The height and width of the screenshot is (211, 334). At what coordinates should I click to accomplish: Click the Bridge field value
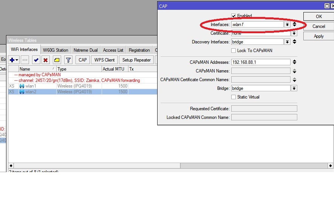click(x=261, y=88)
